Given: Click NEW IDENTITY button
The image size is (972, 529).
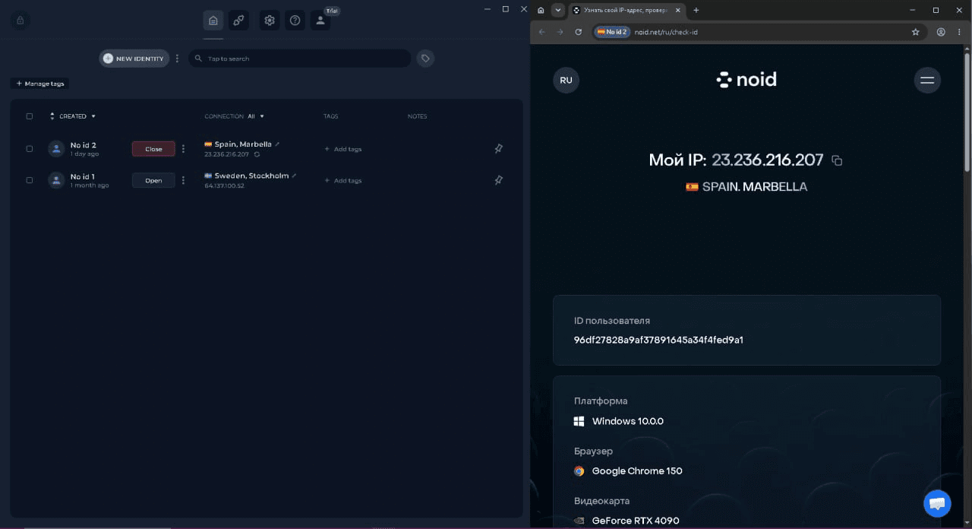Looking at the screenshot, I should click(134, 59).
